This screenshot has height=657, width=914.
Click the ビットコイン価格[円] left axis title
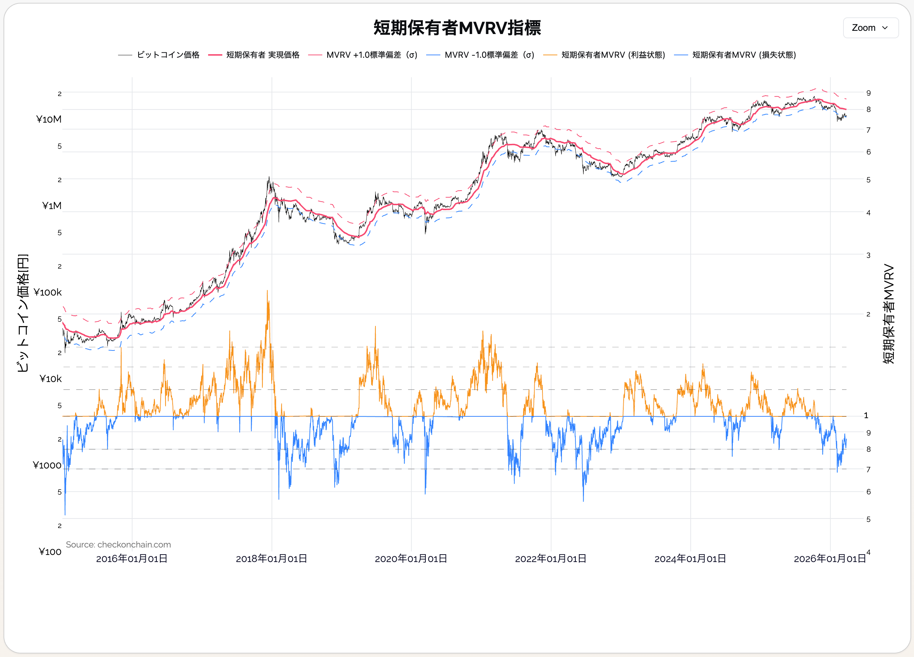[x=23, y=313]
